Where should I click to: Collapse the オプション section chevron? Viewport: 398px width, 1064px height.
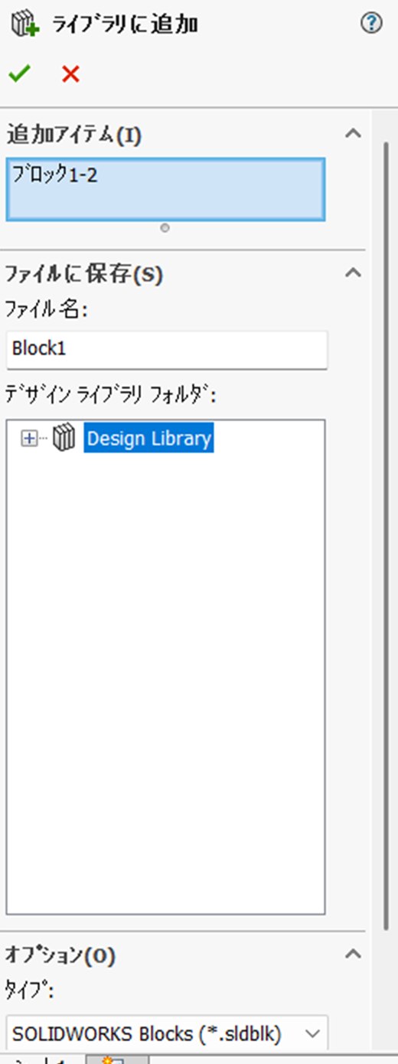353,954
